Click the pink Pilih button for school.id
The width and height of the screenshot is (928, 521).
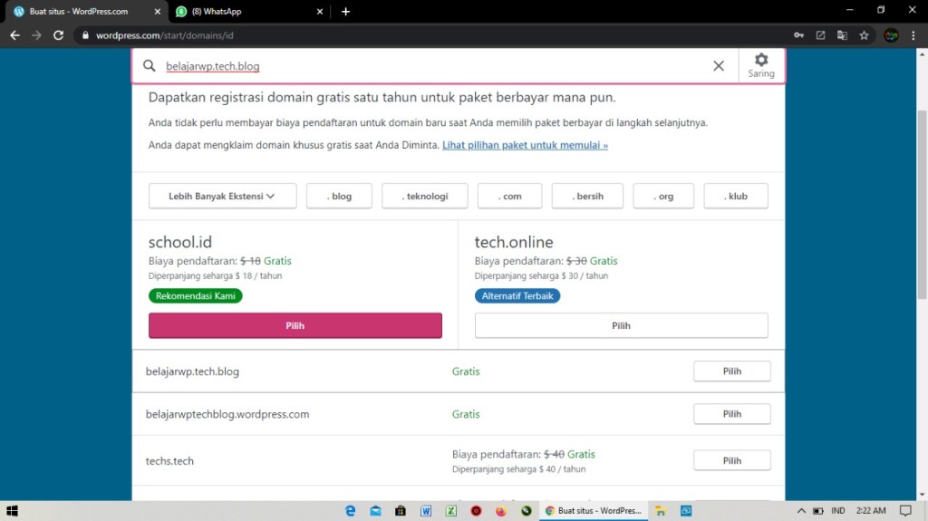click(x=295, y=326)
